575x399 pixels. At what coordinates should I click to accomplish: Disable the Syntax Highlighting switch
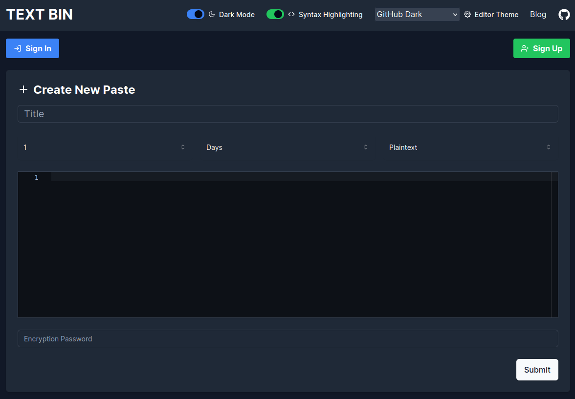(275, 14)
